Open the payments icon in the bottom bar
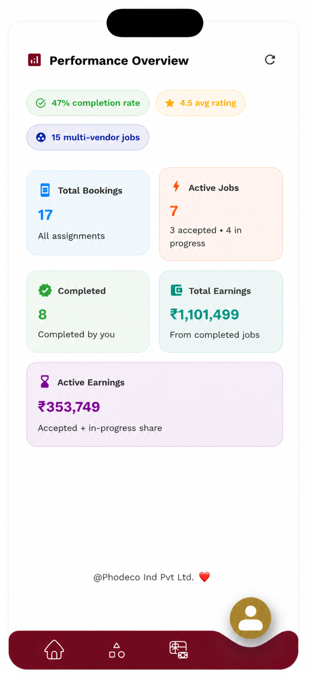The height and width of the screenshot is (674, 311). (179, 650)
